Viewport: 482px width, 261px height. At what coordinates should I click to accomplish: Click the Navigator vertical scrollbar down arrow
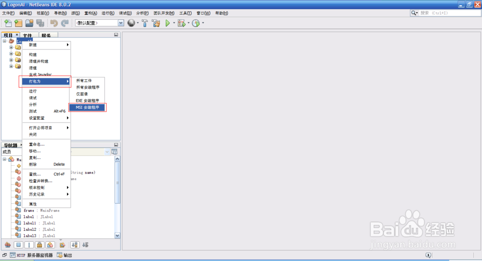pos(117,236)
